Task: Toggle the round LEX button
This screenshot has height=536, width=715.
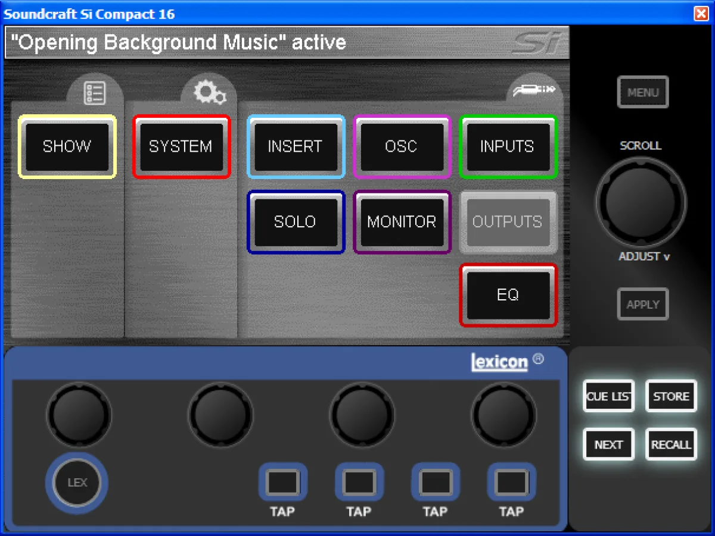Action: click(77, 482)
